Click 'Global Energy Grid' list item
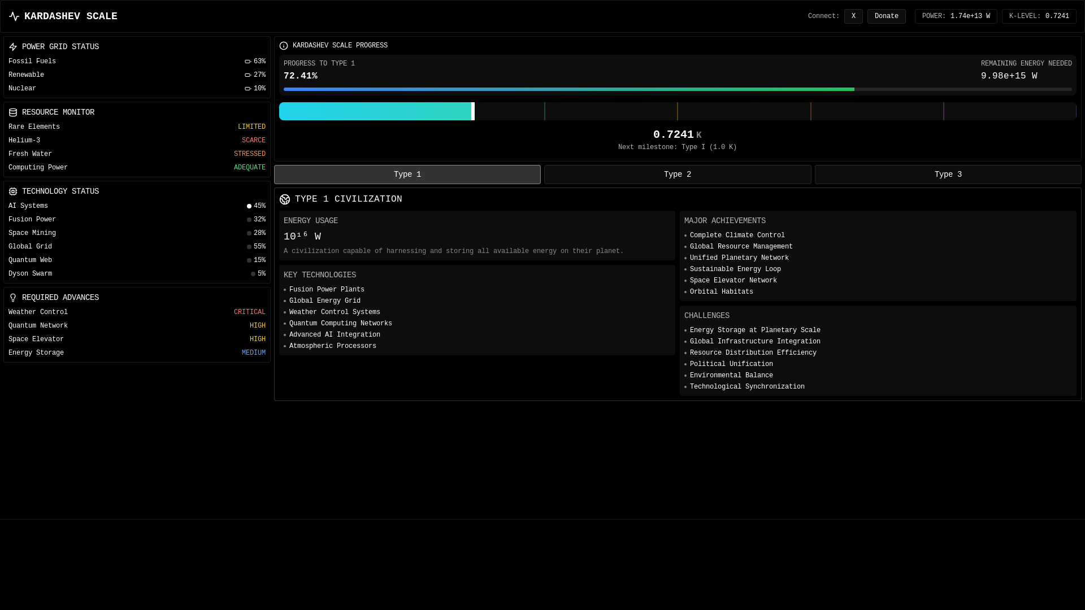Screen dimensions: 1085x610 325,301
